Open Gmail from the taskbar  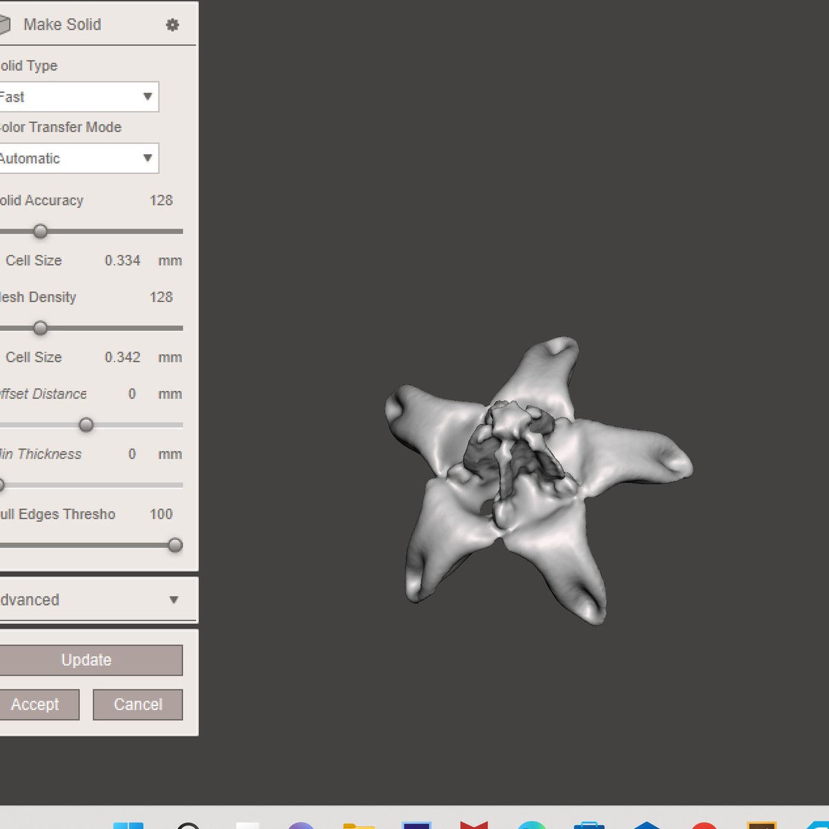point(473,827)
